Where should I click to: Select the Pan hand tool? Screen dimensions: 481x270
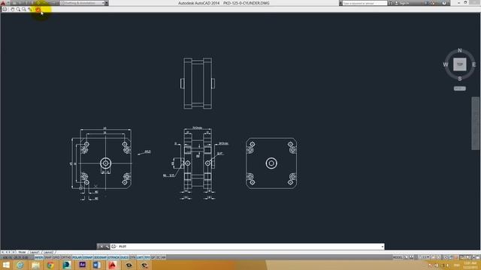pyautogui.click(x=13, y=10)
